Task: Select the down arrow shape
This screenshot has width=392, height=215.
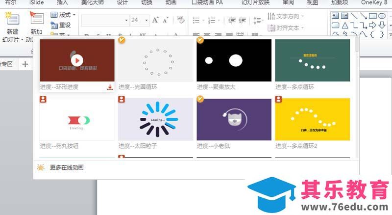Action: (382, 26)
